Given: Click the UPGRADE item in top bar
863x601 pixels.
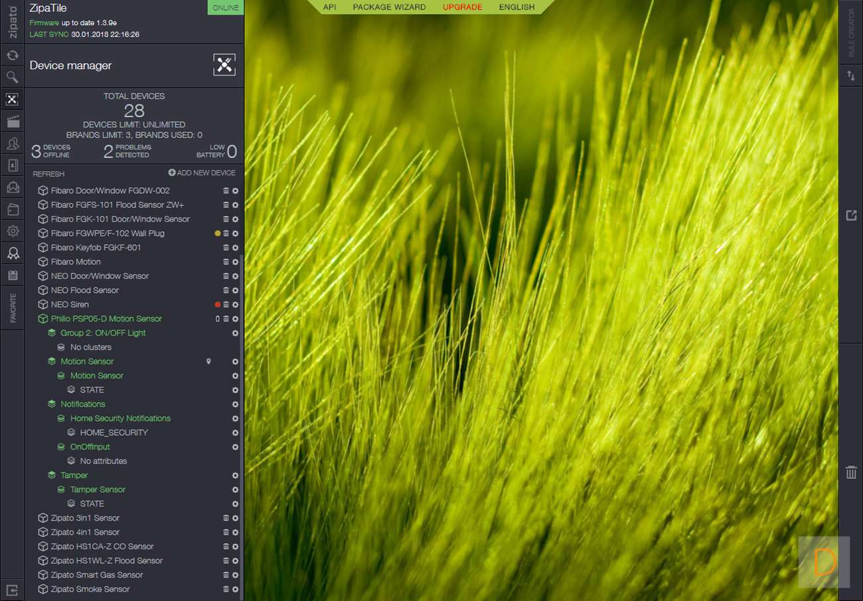Looking at the screenshot, I should pyautogui.click(x=462, y=7).
